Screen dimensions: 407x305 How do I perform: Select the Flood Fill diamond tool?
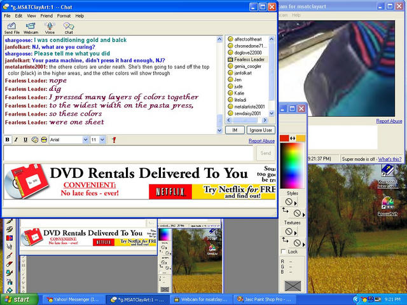pos(10,290)
